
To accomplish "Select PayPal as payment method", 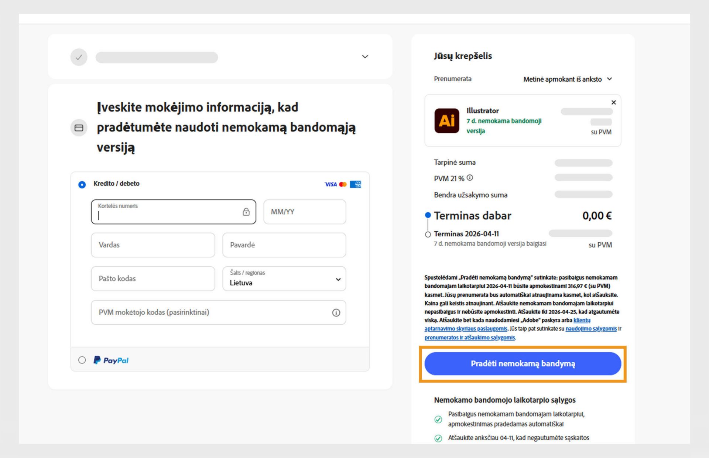I will (82, 360).
